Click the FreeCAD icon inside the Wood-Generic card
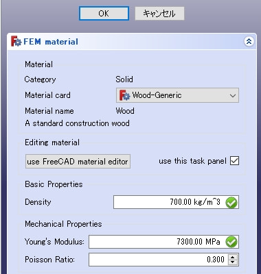 click(x=124, y=95)
